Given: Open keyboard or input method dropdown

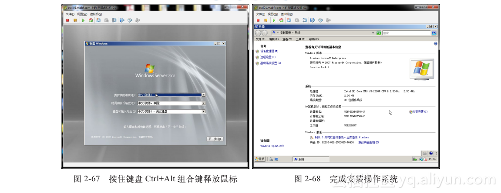Looking at the screenshot, I should tap(203, 111).
